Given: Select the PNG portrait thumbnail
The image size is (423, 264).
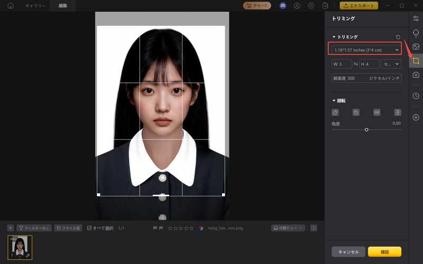Looking at the screenshot, I should click(20, 247).
